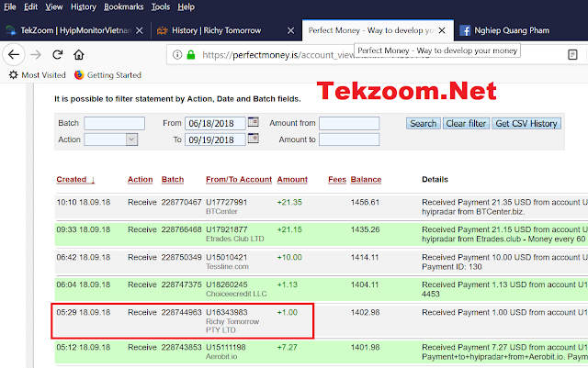Click the forward navigation arrow
Viewport: 588px width, 368px height.
point(36,55)
